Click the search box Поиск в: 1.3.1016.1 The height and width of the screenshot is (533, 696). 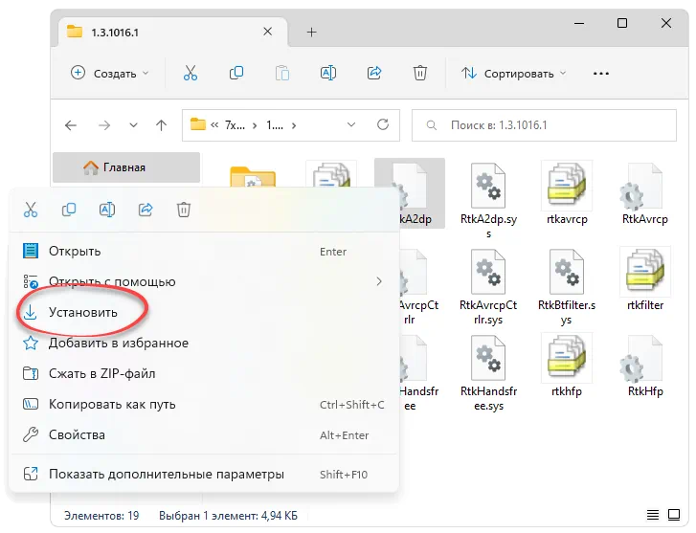click(x=544, y=125)
